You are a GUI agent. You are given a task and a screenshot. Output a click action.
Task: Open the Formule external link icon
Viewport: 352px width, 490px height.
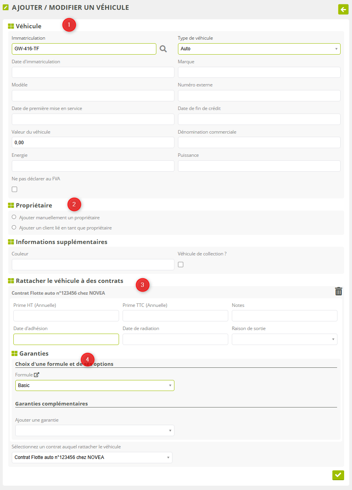pos(37,375)
